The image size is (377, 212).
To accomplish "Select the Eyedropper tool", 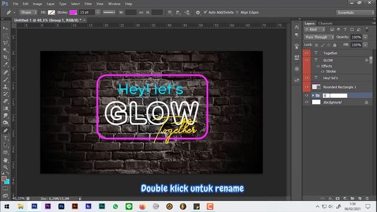I will tap(5, 65).
